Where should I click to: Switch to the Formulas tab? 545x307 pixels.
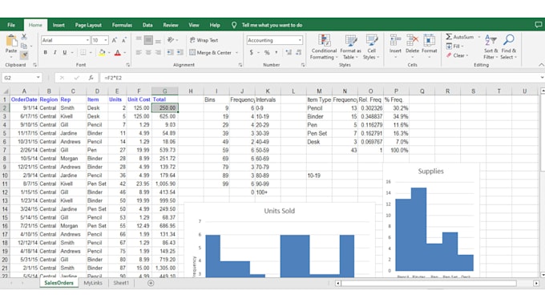click(122, 25)
